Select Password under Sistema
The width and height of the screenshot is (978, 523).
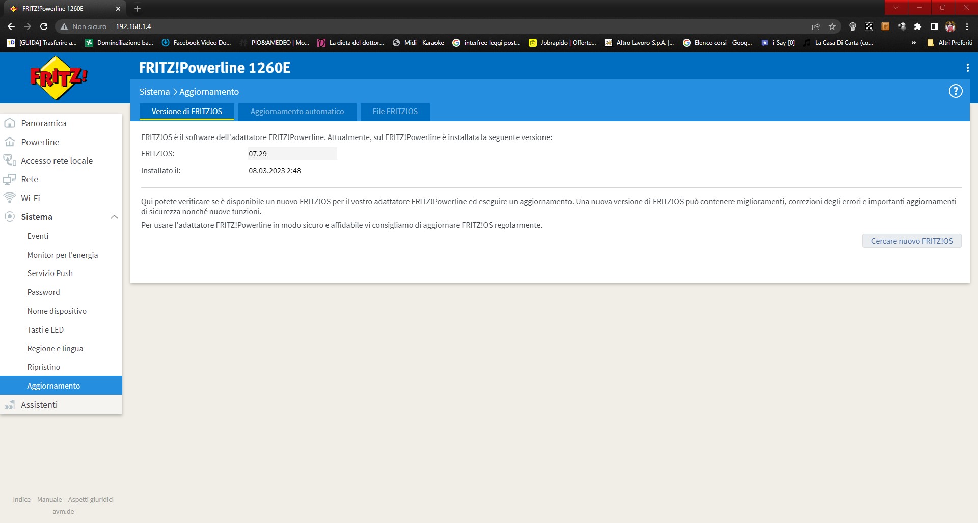point(43,292)
